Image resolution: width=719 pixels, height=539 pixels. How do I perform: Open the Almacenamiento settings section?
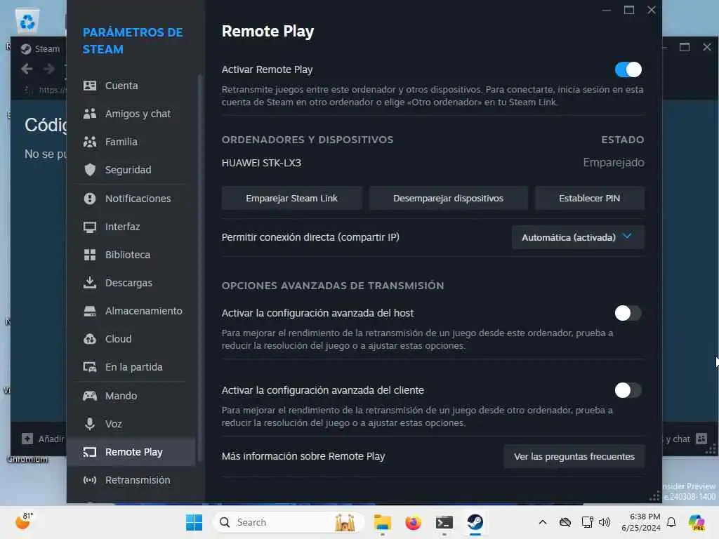coord(133,311)
